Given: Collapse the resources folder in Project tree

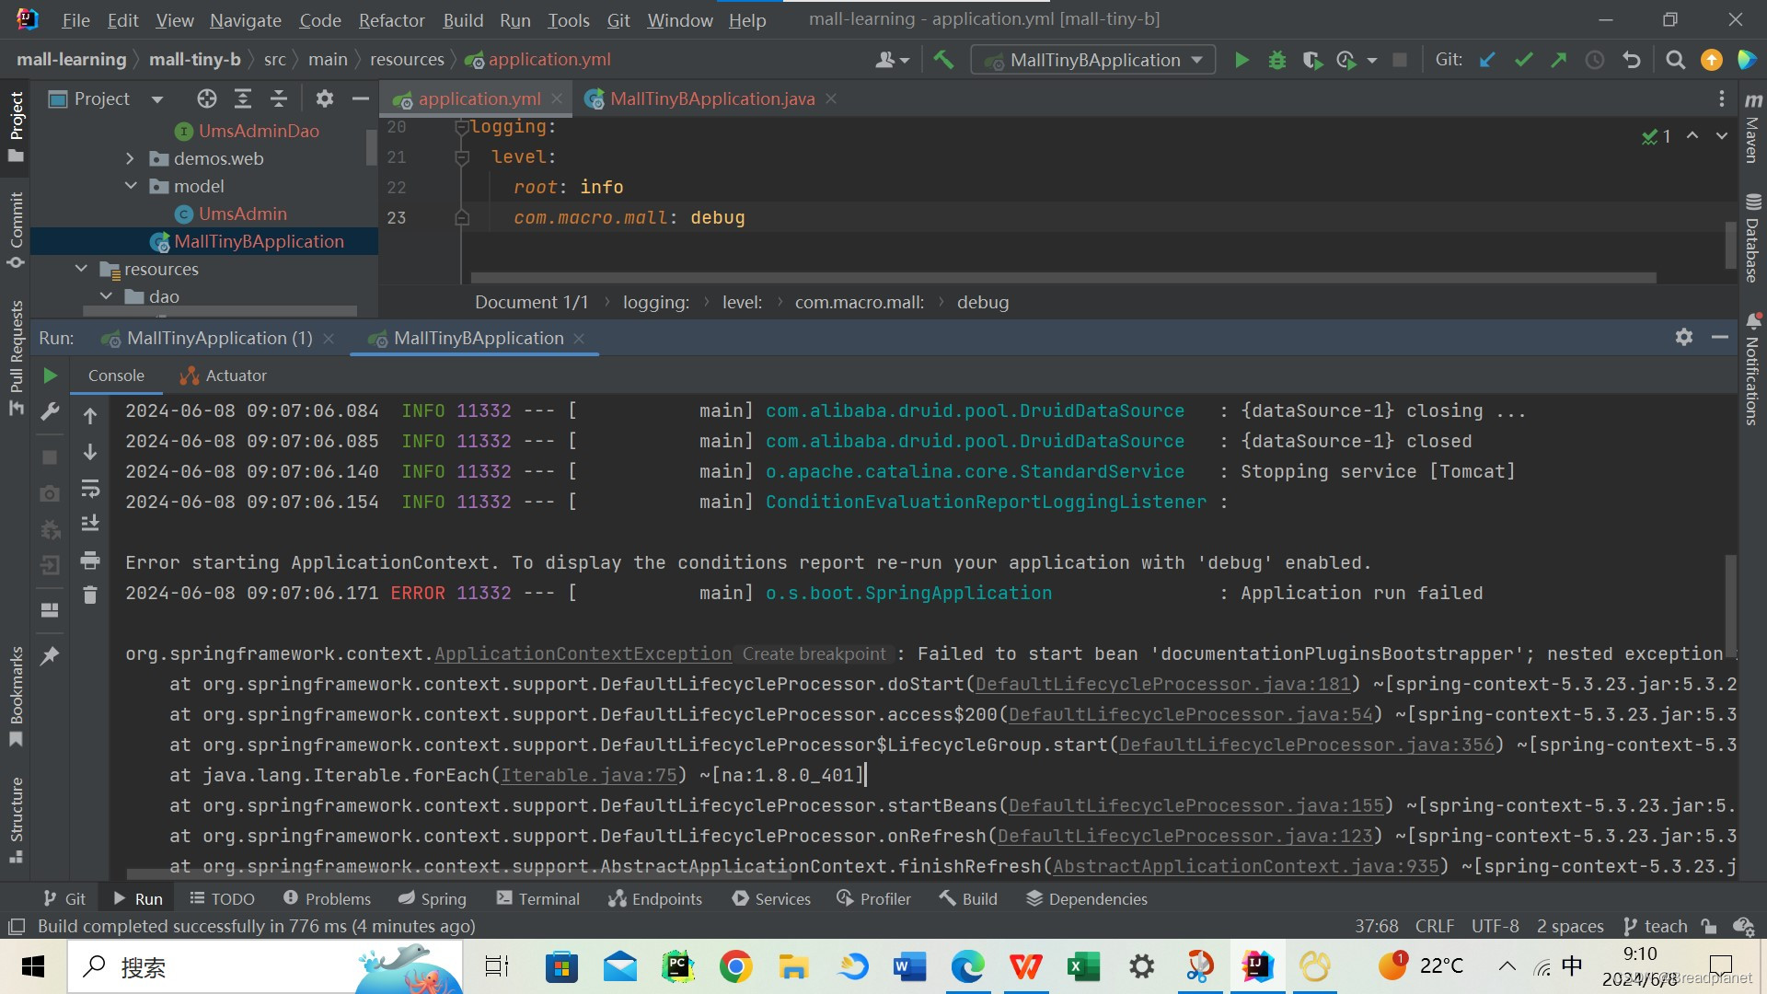Looking at the screenshot, I should pos(81,269).
